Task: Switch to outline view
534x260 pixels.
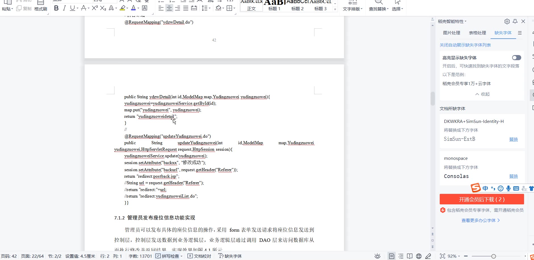Action: [401, 256]
